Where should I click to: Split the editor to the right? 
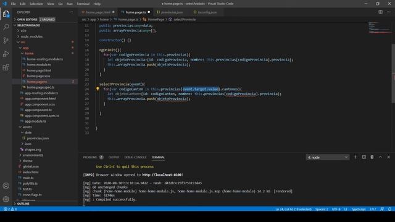[x=380, y=12]
